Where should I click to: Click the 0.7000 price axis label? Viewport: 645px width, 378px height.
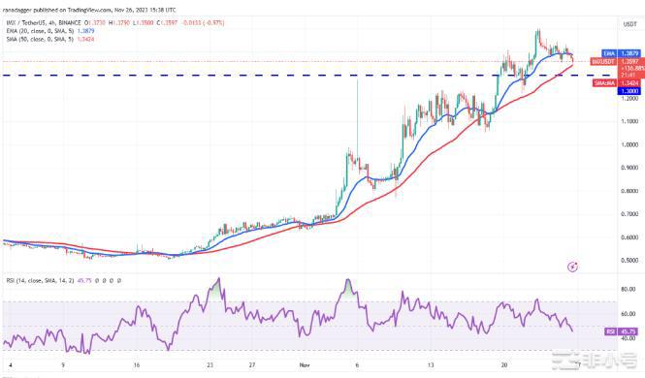tap(629, 214)
